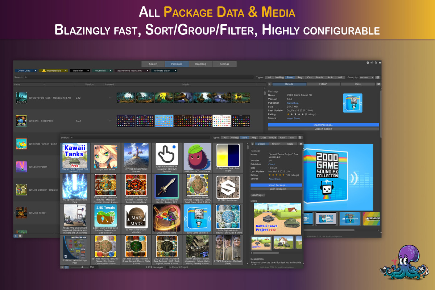Image resolution: width=435 pixels, height=290 pixels.
Task: Toggle the Arch type filter in back window
Action: (330, 77)
